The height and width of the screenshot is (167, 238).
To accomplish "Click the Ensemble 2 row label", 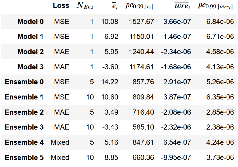I will [24, 112].
